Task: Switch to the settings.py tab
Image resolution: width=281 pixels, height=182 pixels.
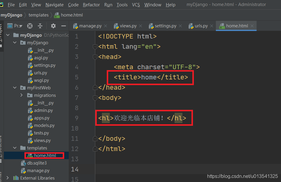Action: [163, 26]
